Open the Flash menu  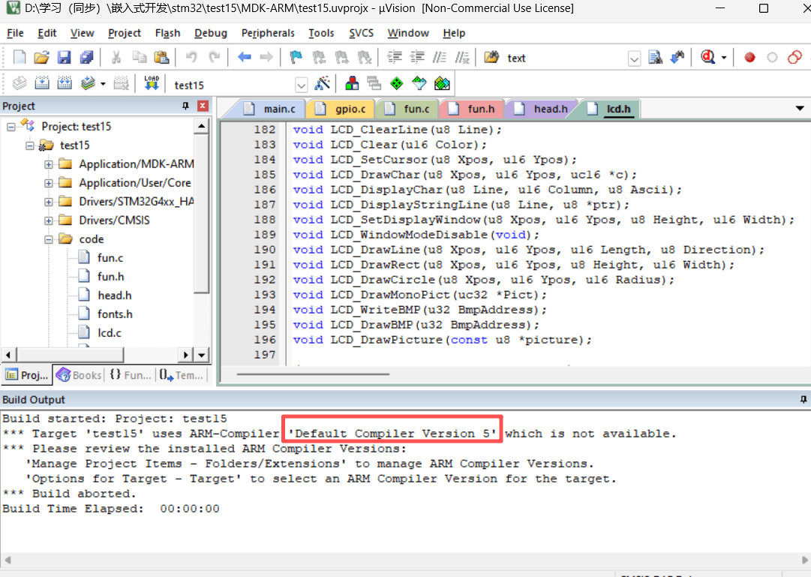tap(167, 33)
